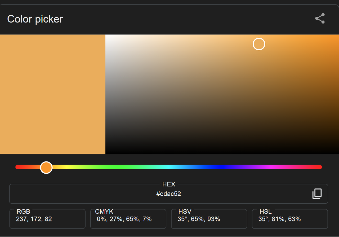The width and height of the screenshot is (339, 237).
Task: Click the orange color preview swatch
Action: coord(53,94)
